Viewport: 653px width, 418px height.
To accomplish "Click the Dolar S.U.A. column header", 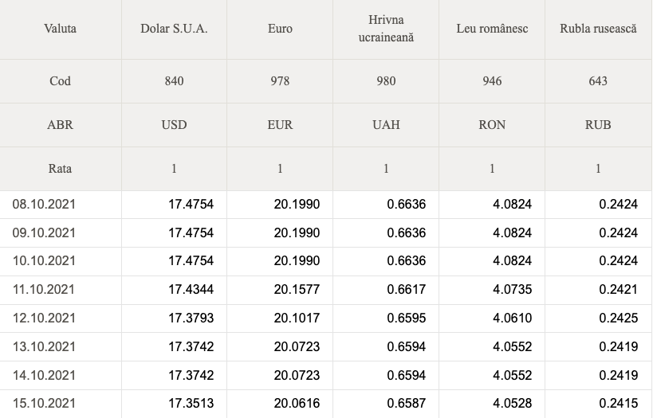I will (174, 29).
